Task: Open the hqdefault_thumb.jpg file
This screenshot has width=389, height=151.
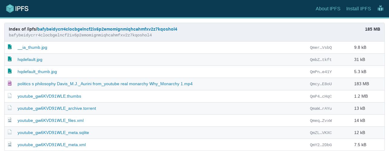Action: coord(37,72)
